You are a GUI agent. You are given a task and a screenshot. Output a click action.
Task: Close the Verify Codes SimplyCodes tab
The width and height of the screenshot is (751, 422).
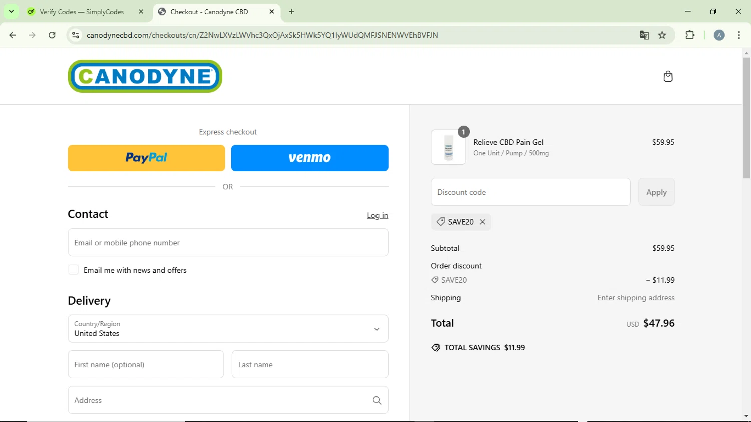[141, 12]
